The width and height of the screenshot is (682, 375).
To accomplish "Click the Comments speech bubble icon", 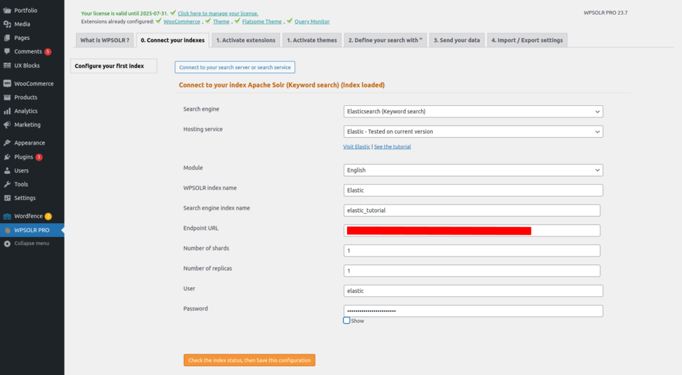I will pyautogui.click(x=7, y=51).
